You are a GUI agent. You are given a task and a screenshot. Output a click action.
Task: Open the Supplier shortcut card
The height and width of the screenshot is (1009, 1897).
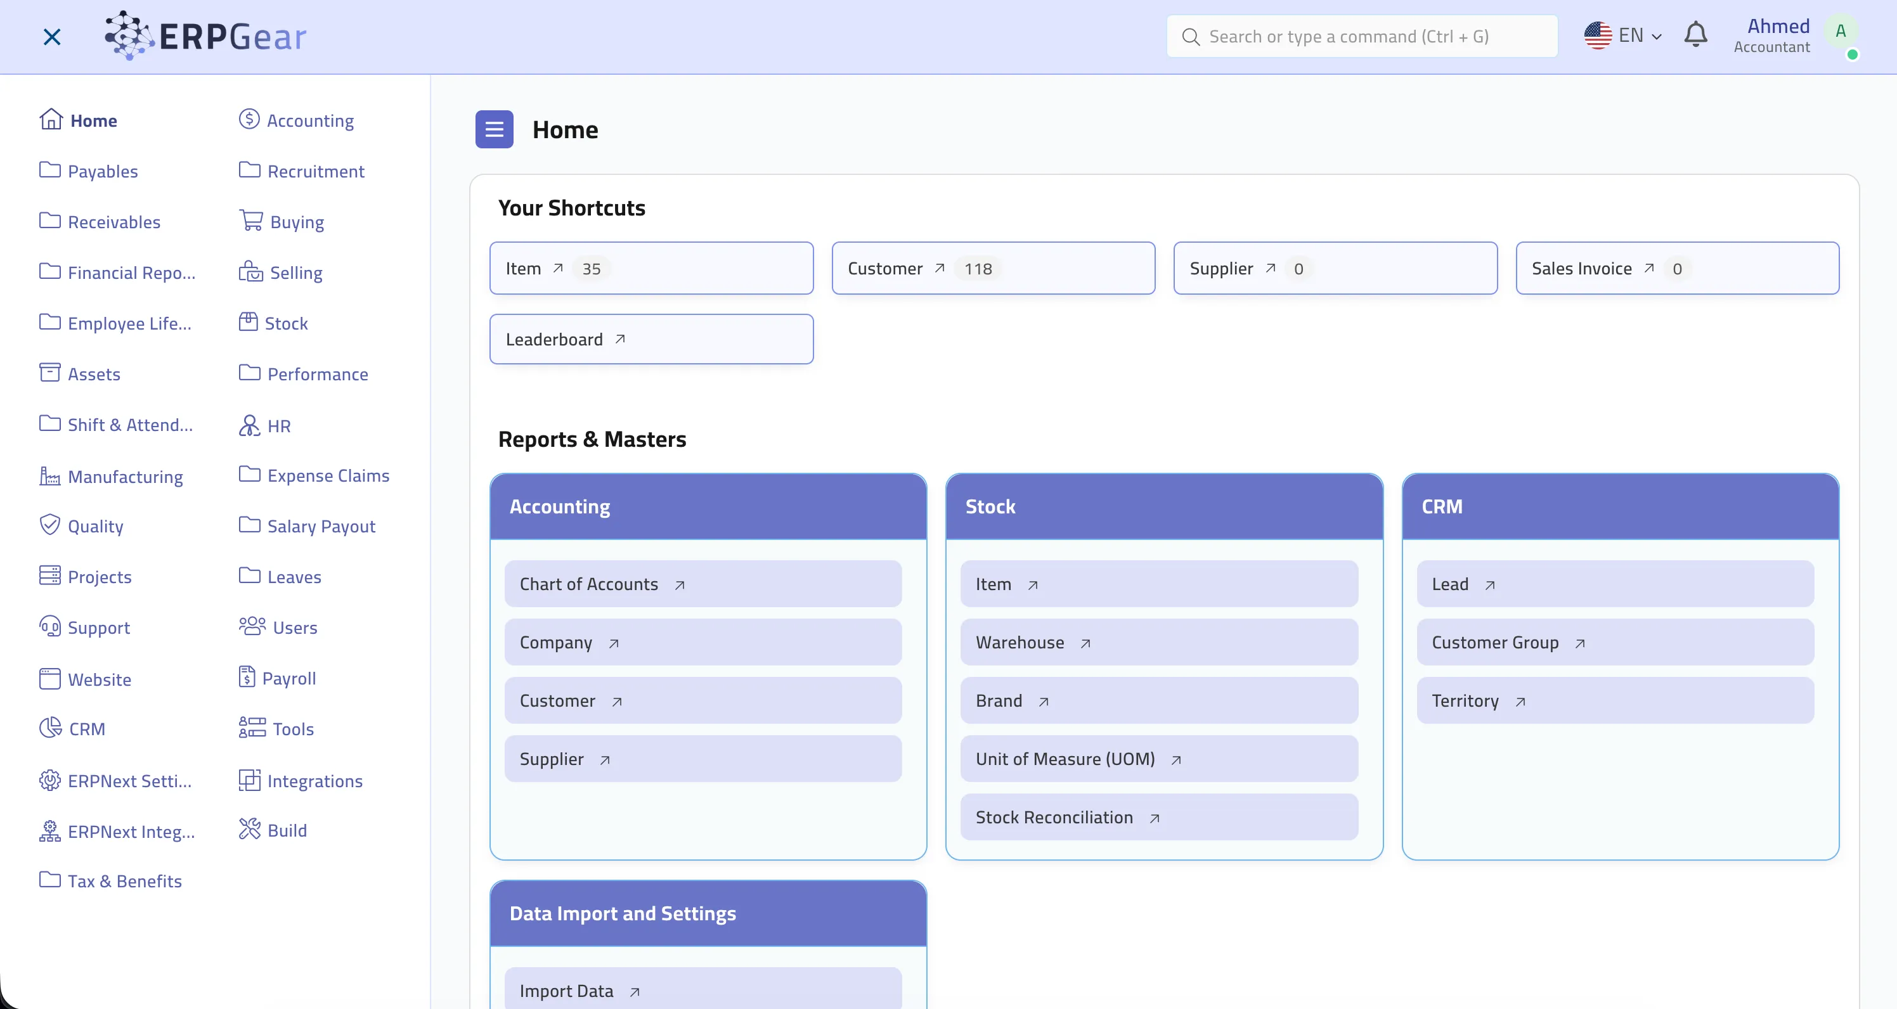(x=1335, y=269)
